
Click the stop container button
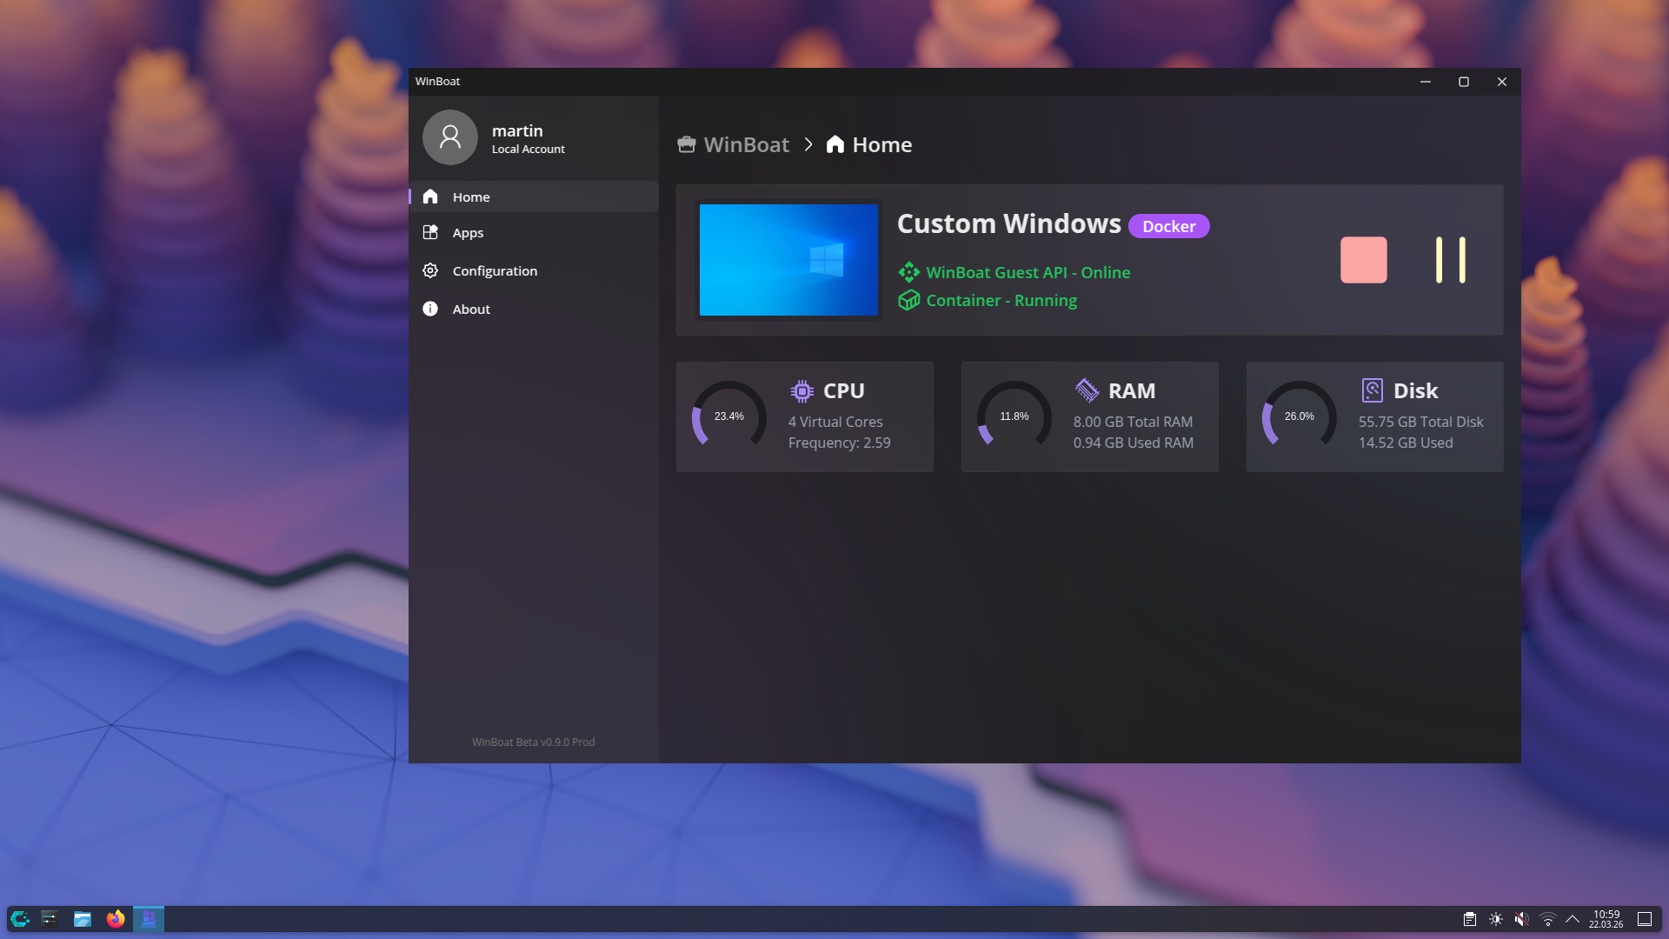coord(1363,260)
